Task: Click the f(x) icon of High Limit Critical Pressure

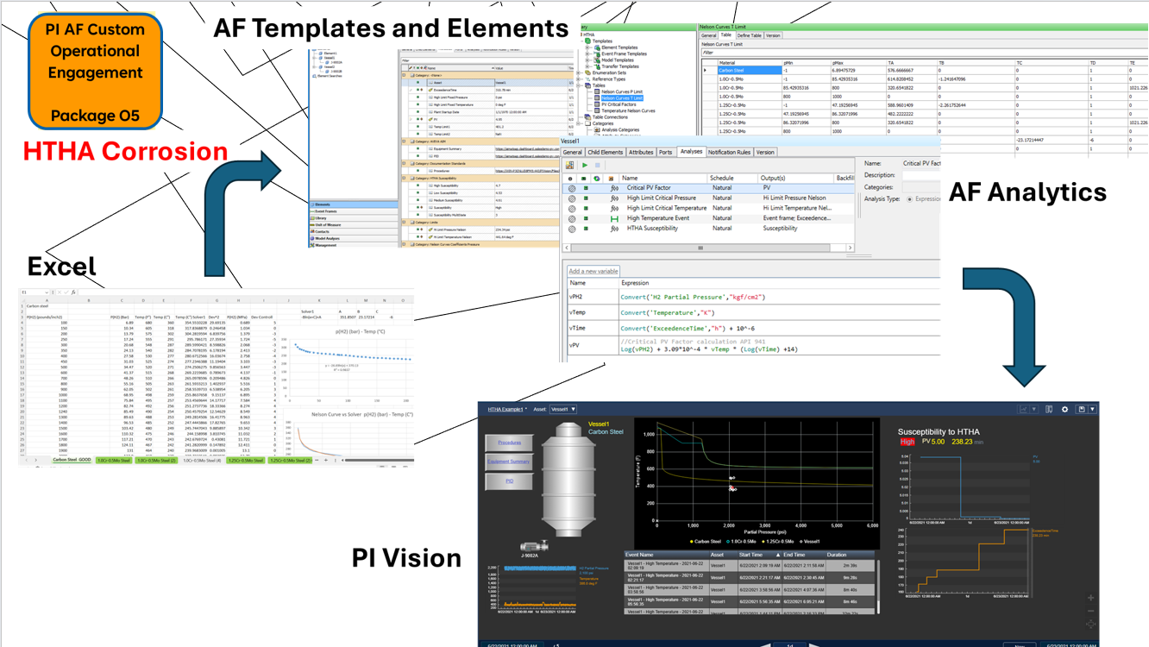Action: [x=614, y=198]
